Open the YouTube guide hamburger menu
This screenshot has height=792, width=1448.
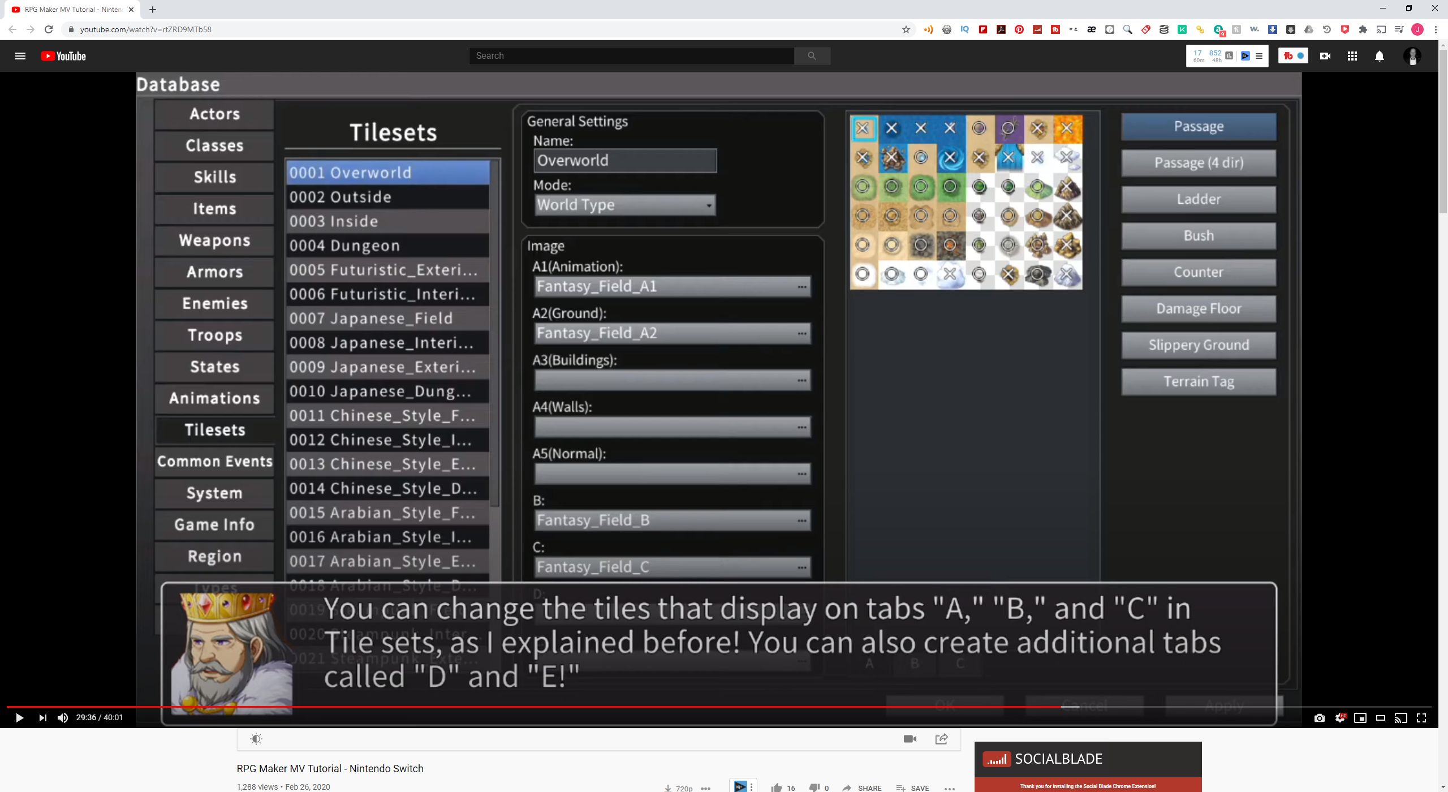20,56
